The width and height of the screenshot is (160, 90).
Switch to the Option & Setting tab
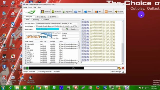click(x=41, y=17)
